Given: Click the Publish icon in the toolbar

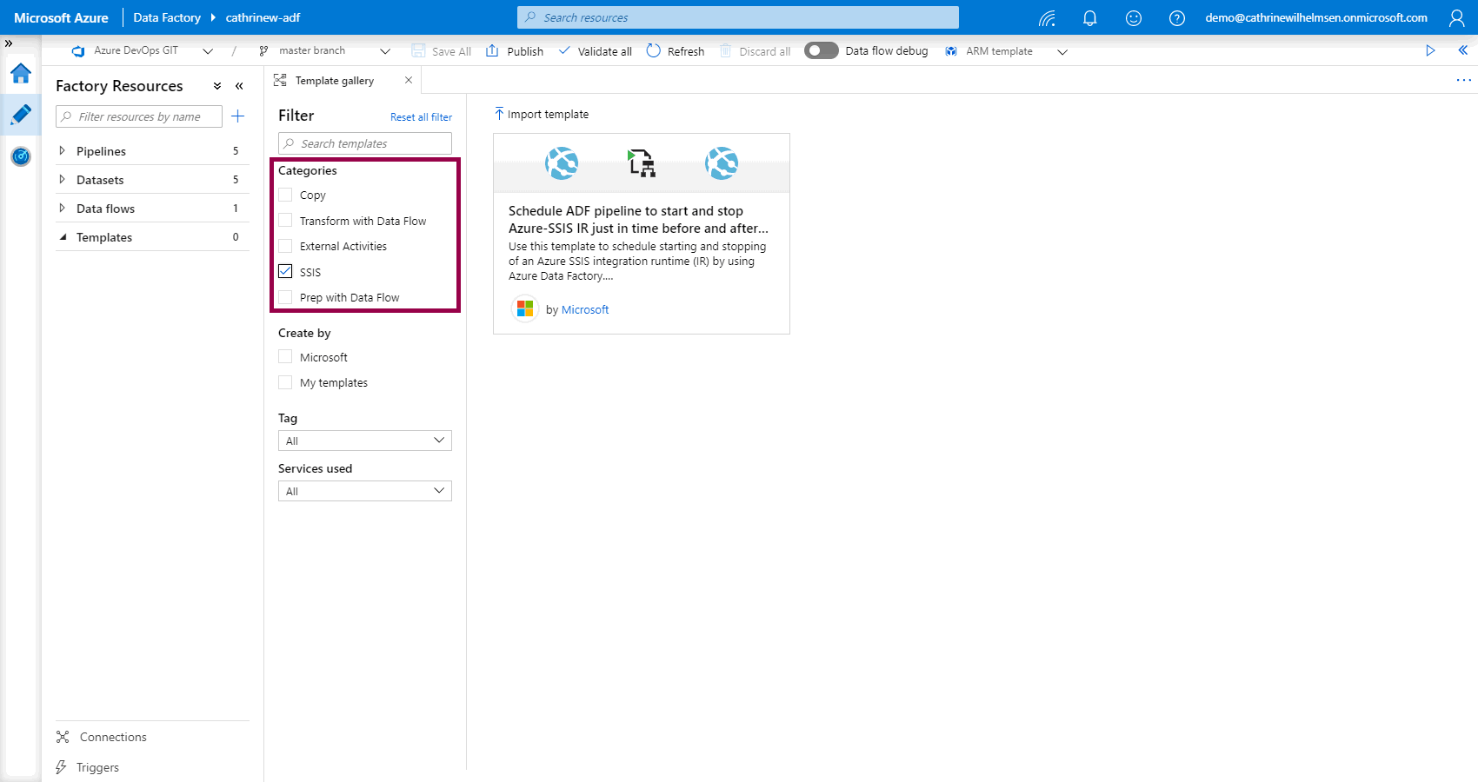Looking at the screenshot, I should (514, 50).
